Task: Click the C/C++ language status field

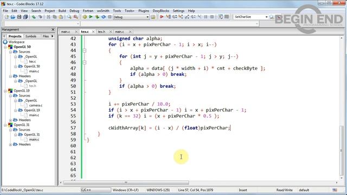Action: coord(95,190)
